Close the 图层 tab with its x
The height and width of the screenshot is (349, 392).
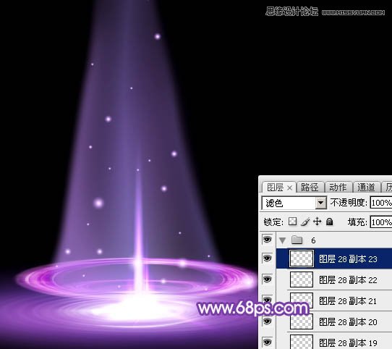[x=289, y=188]
